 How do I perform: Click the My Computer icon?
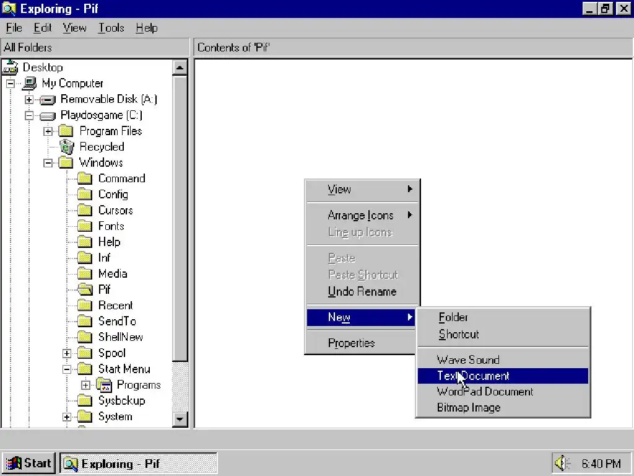click(x=30, y=84)
